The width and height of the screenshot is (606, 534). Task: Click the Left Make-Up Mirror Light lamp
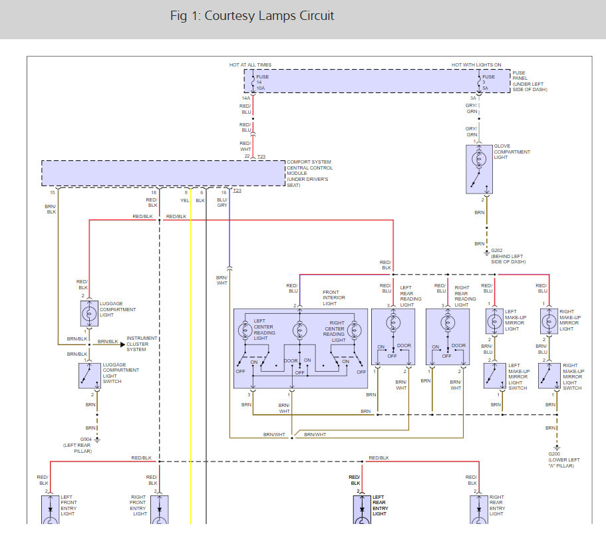(x=494, y=321)
